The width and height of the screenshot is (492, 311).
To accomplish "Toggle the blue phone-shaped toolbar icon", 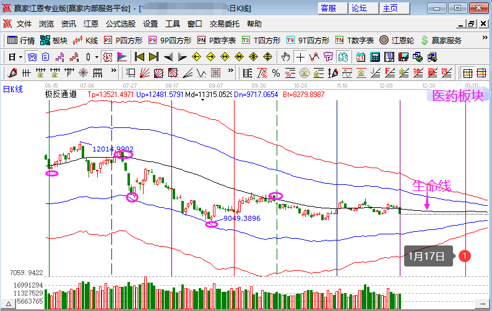I will click(x=32, y=57).
